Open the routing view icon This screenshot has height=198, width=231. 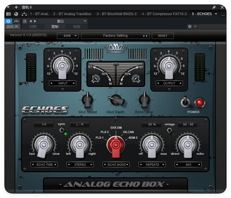pyautogui.click(x=24, y=14)
